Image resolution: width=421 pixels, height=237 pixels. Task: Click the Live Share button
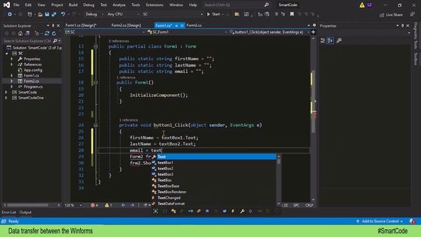pyautogui.click(x=391, y=14)
